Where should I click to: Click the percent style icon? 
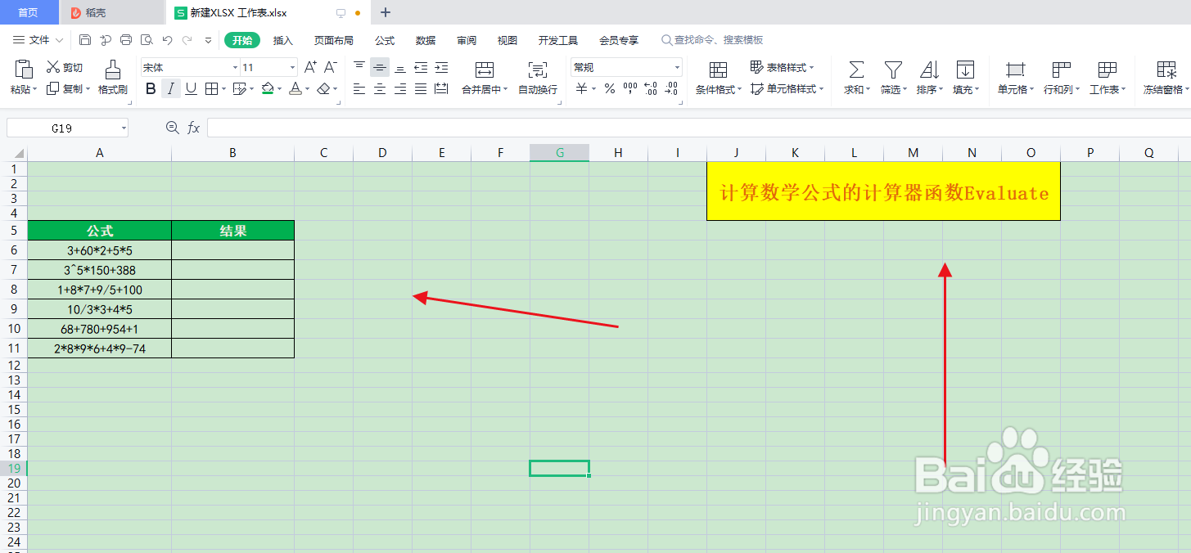(609, 89)
